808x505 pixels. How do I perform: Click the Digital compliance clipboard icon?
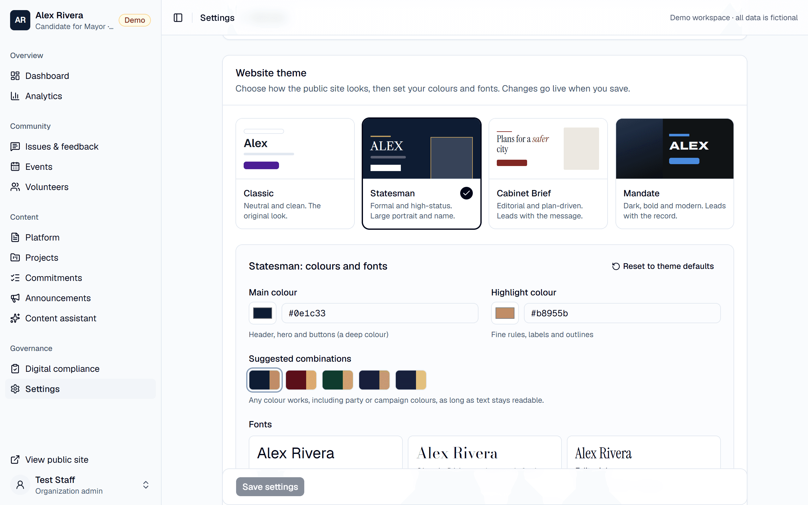pyautogui.click(x=15, y=369)
